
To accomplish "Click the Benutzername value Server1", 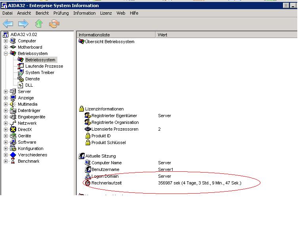I will (x=165, y=169).
